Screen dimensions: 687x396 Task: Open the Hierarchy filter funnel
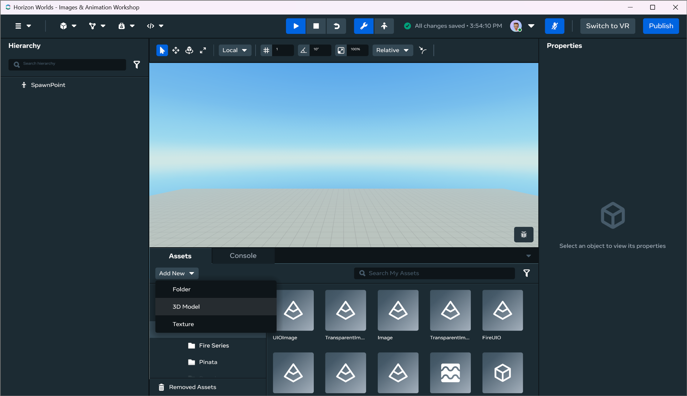(x=137, y=65)
